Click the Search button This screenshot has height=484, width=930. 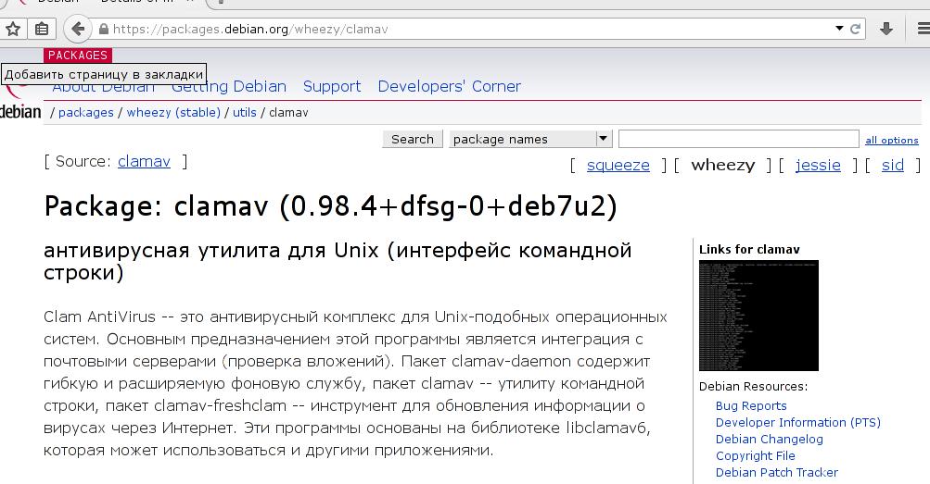[413, 139]
